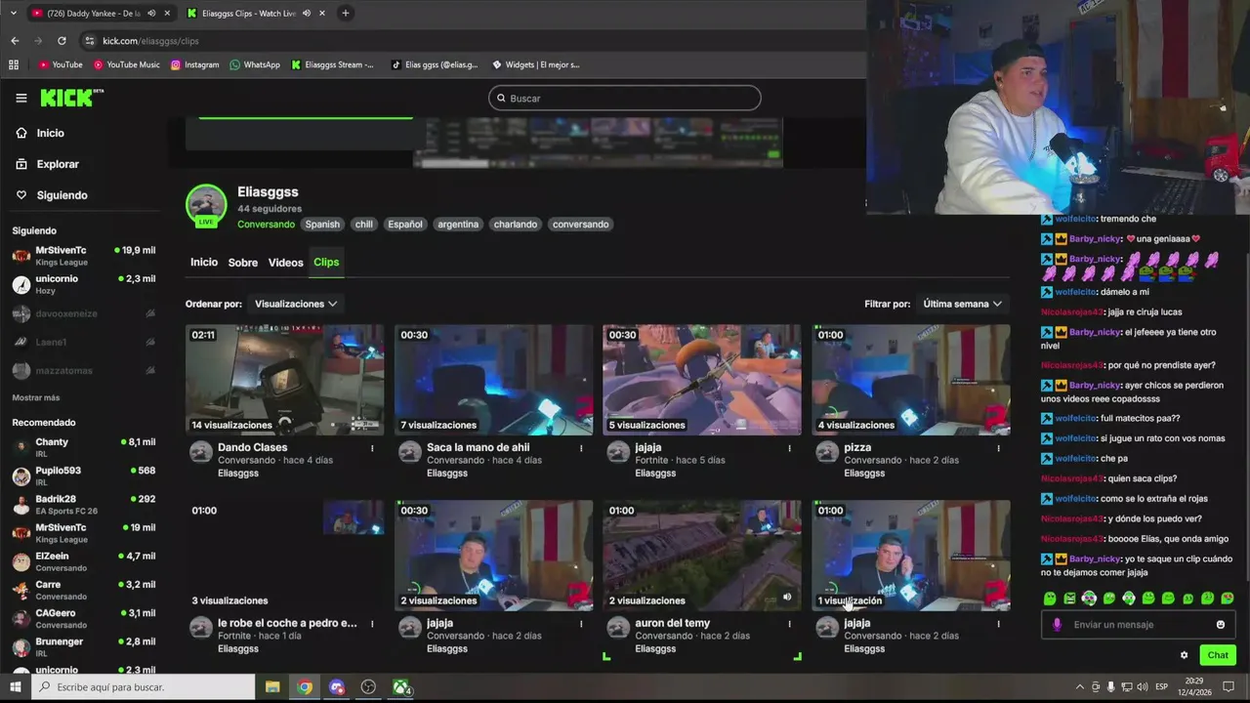The height and width of the screenshot is (703, 1250).
Task: Click the explore icon beside Explorar
Action: (21, 164)
